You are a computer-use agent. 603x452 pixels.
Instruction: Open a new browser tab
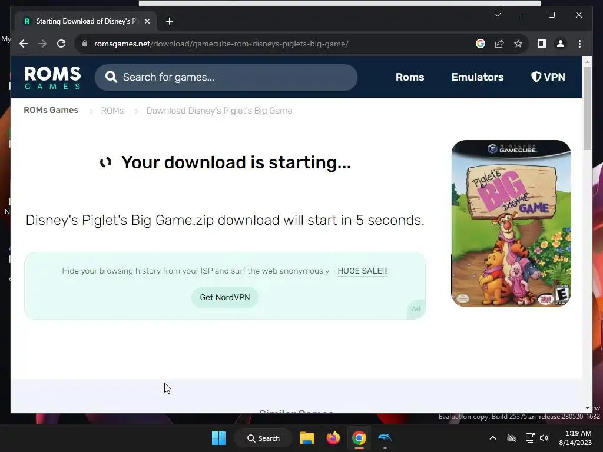pyautogui.click(x=170, y=22)
